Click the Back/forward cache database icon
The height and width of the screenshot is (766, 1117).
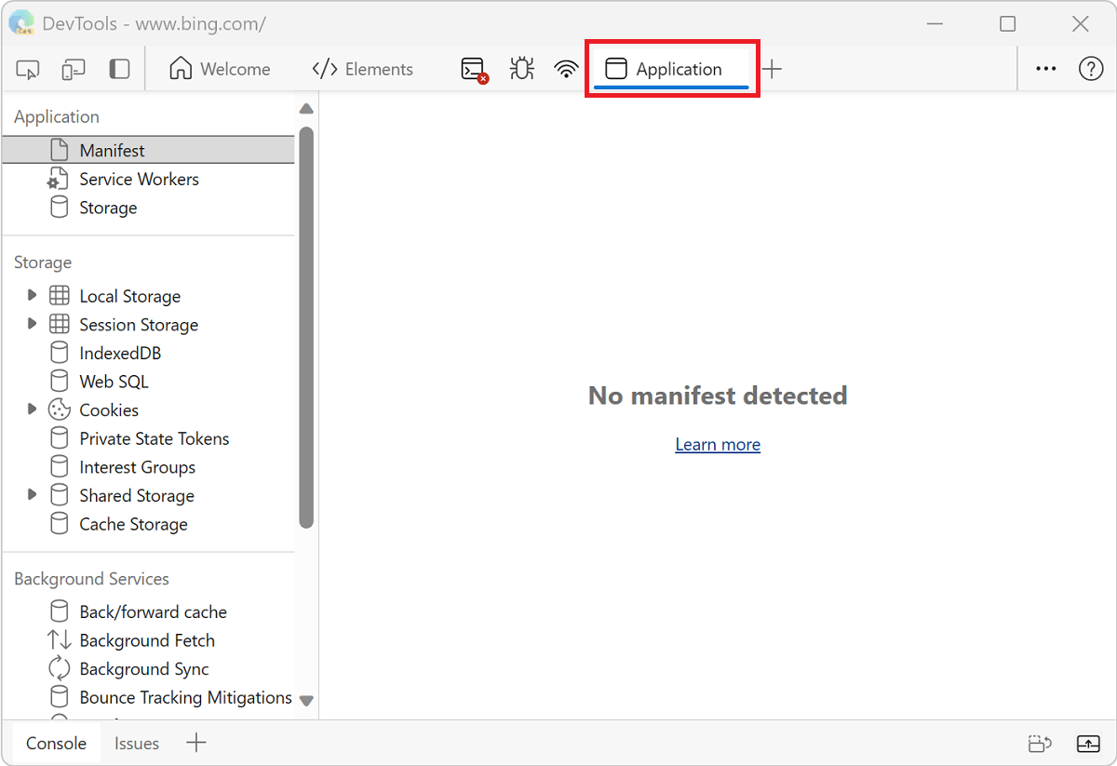(59, 611)
